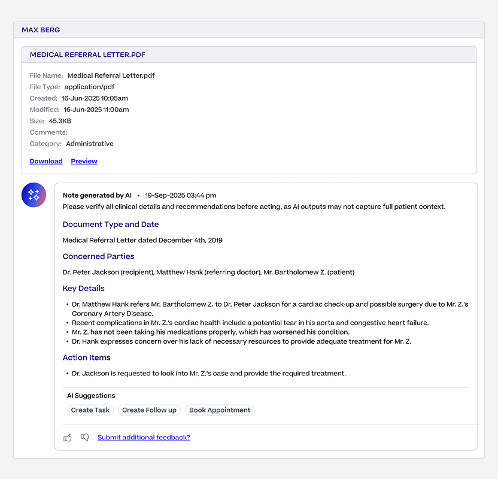Click the thumbs down feedback icon
Screen dimensions: 498x479
click(85, 438)
